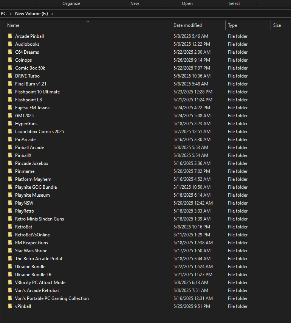291x323 pixels.
Task: Sort by the Name column header
Action: click(x=13, y=25)
